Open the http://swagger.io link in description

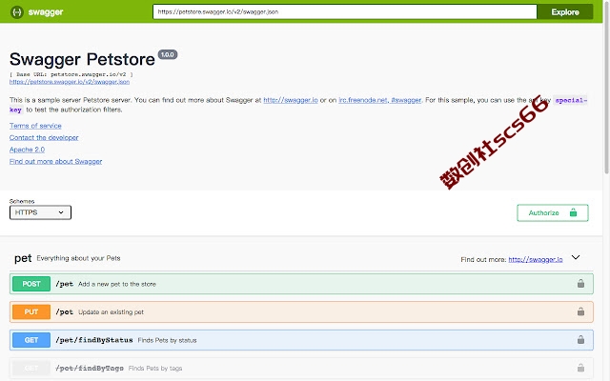click(x=291, y=100)
